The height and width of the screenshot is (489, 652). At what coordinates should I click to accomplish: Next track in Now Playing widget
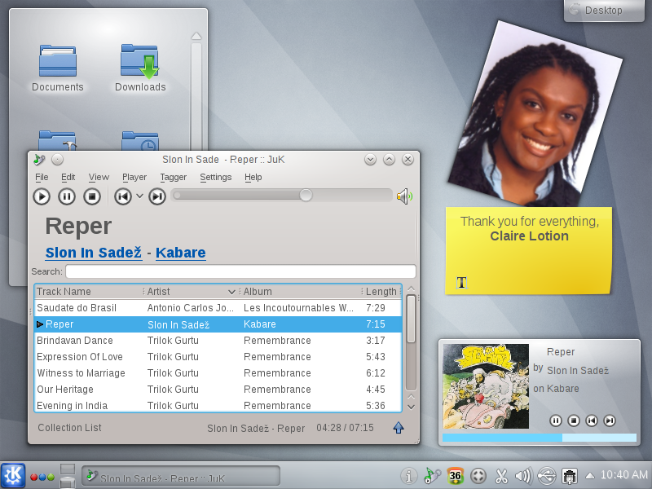pos(609,421)
